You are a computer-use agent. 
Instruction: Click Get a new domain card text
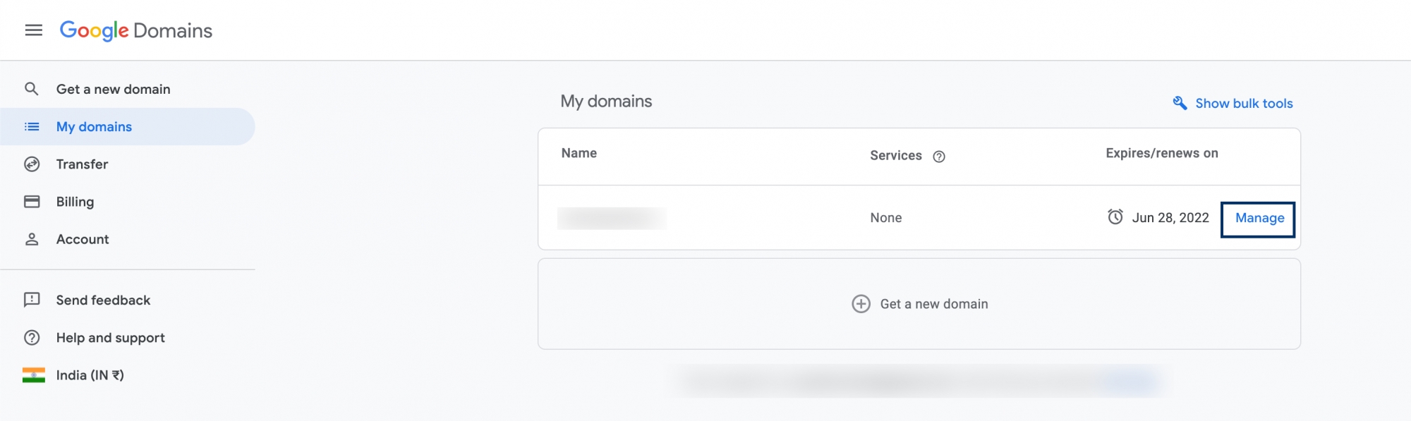(x=934, y=304)
